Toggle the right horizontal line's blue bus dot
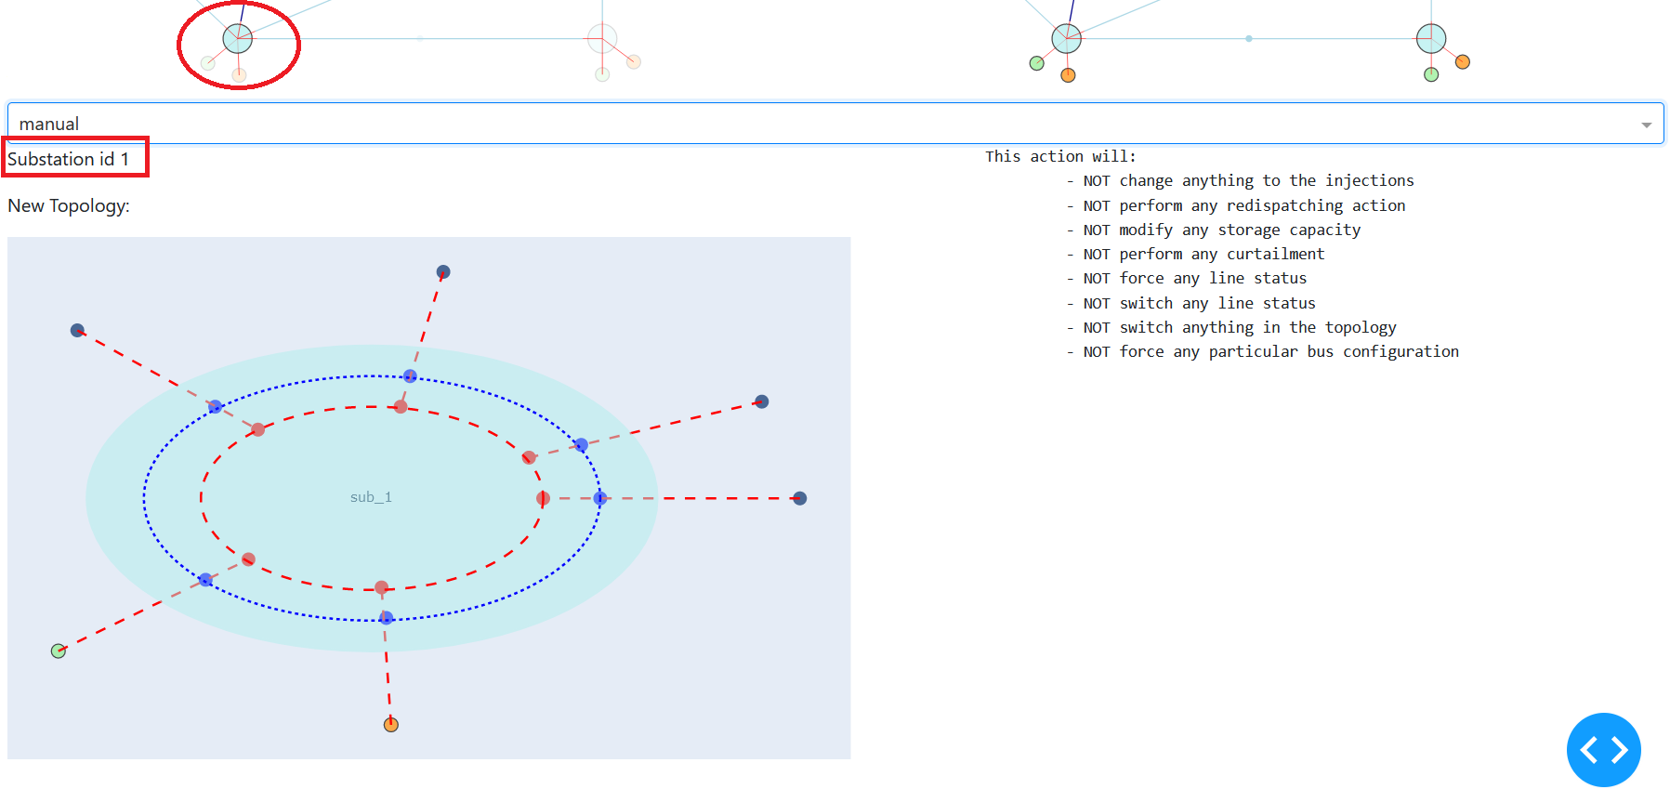Image resolution: width=1670 pixels, height=789 pixels. (600, 498)
